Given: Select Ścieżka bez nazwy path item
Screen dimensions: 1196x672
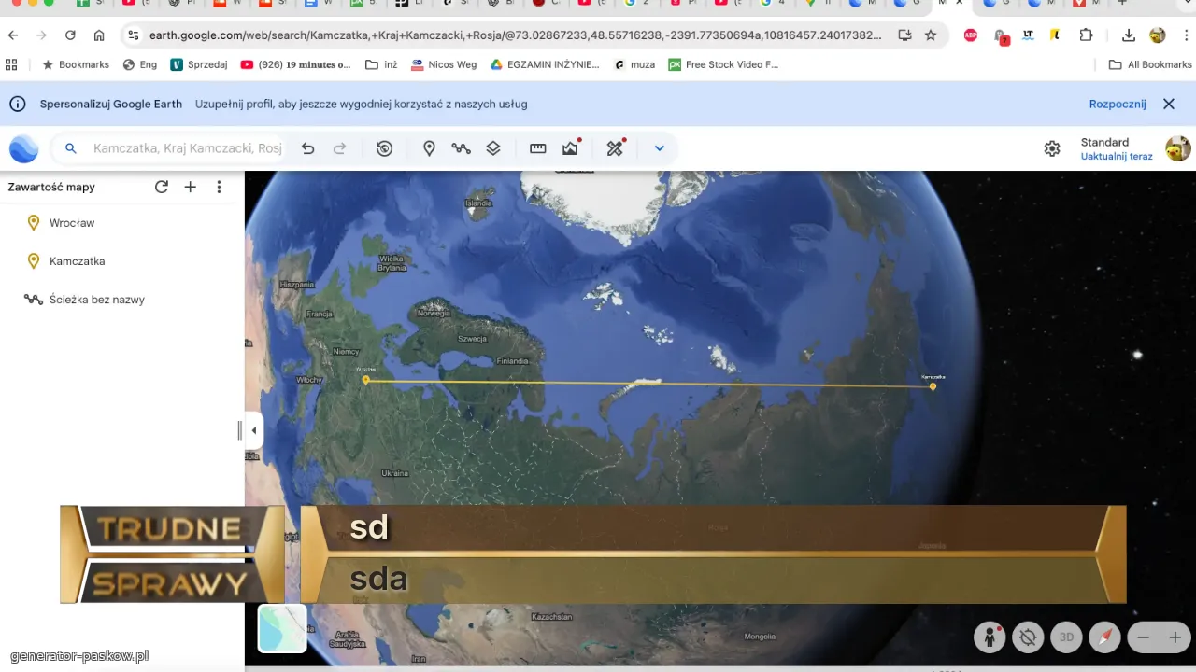Looking at the screenshot, I should 96,300.
